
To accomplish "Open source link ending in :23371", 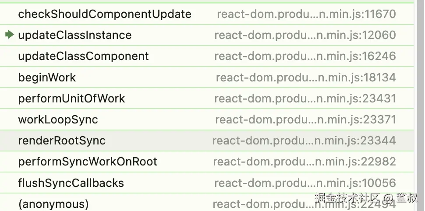I will pos(305,120).
